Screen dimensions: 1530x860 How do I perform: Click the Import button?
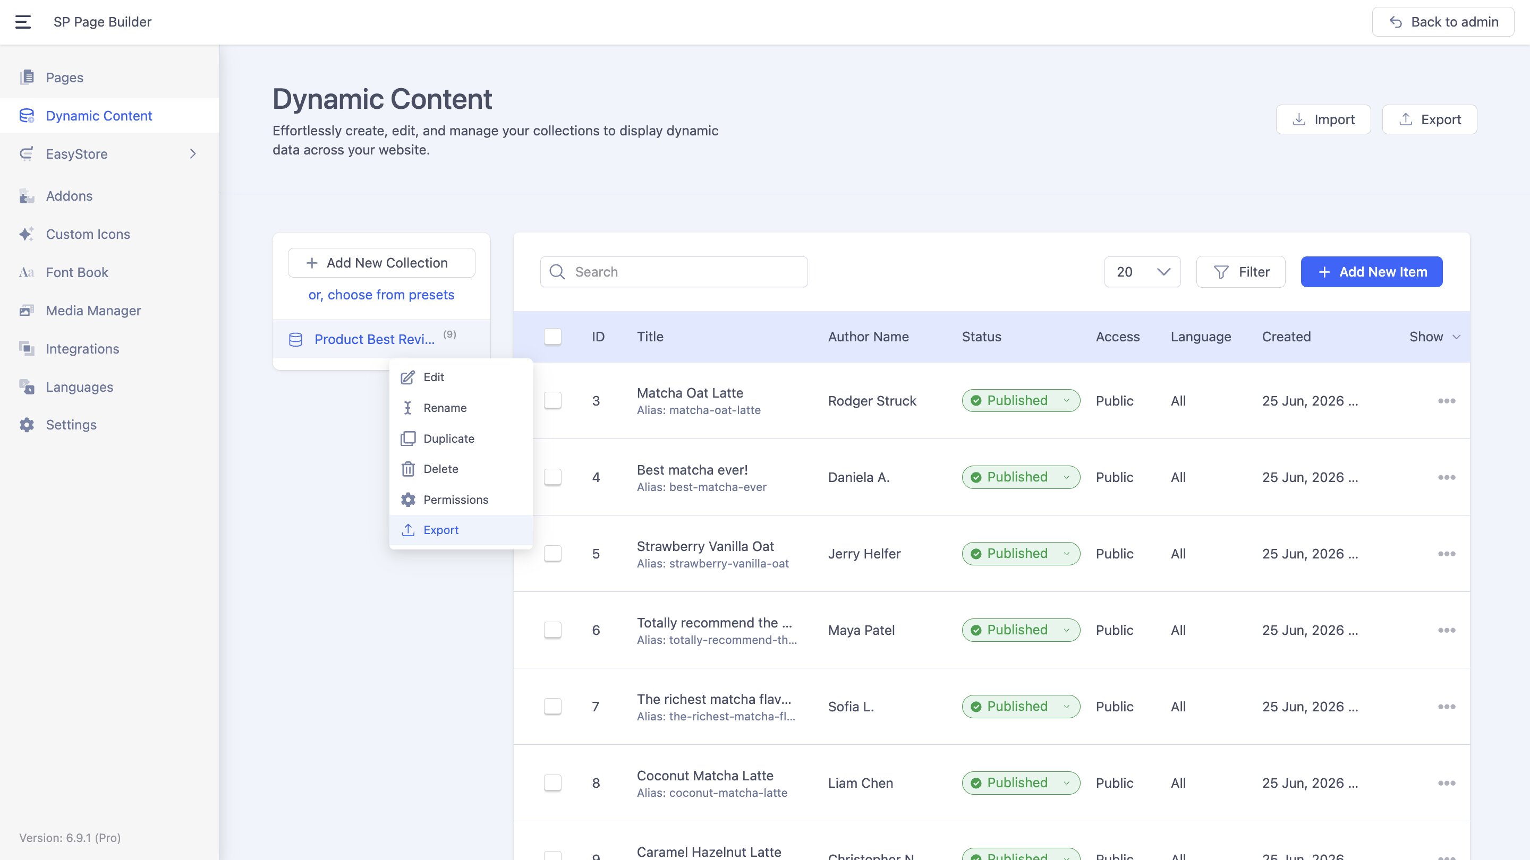pos(1323,119)
